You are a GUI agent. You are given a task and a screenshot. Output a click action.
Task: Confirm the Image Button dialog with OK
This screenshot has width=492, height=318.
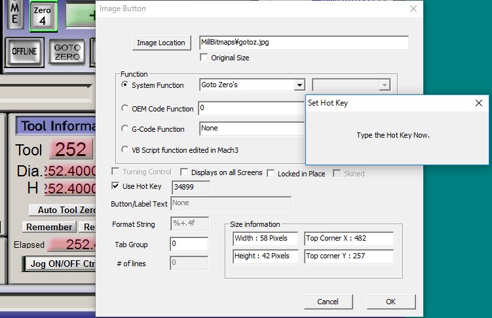click(391, 302)
